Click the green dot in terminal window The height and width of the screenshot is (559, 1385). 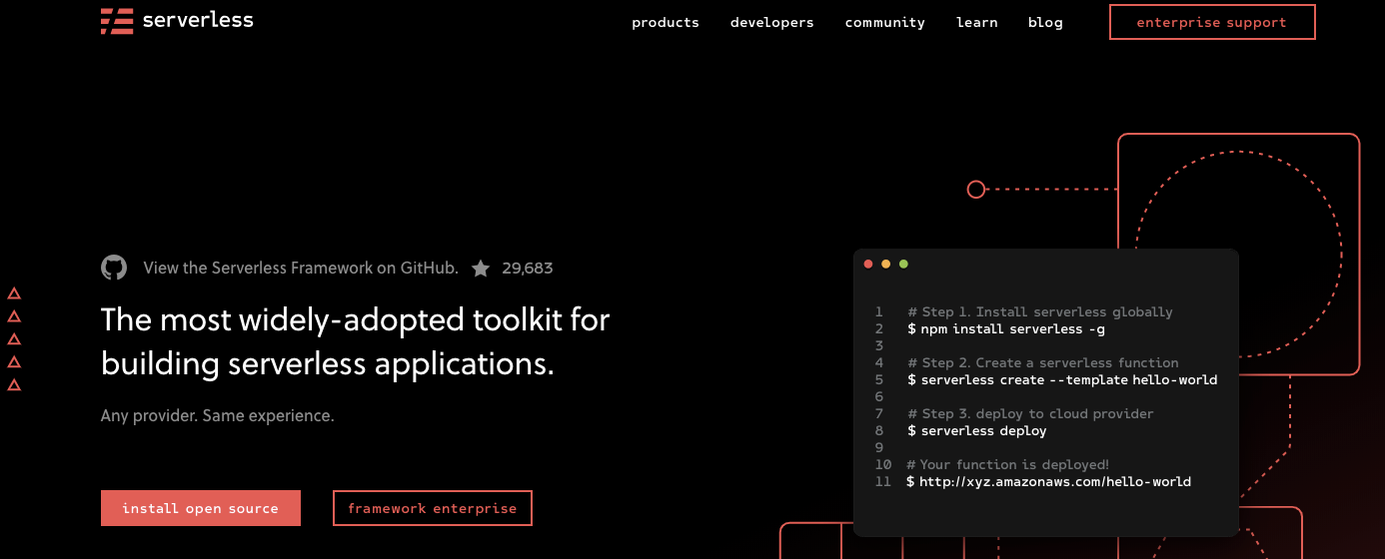point(904,264)
